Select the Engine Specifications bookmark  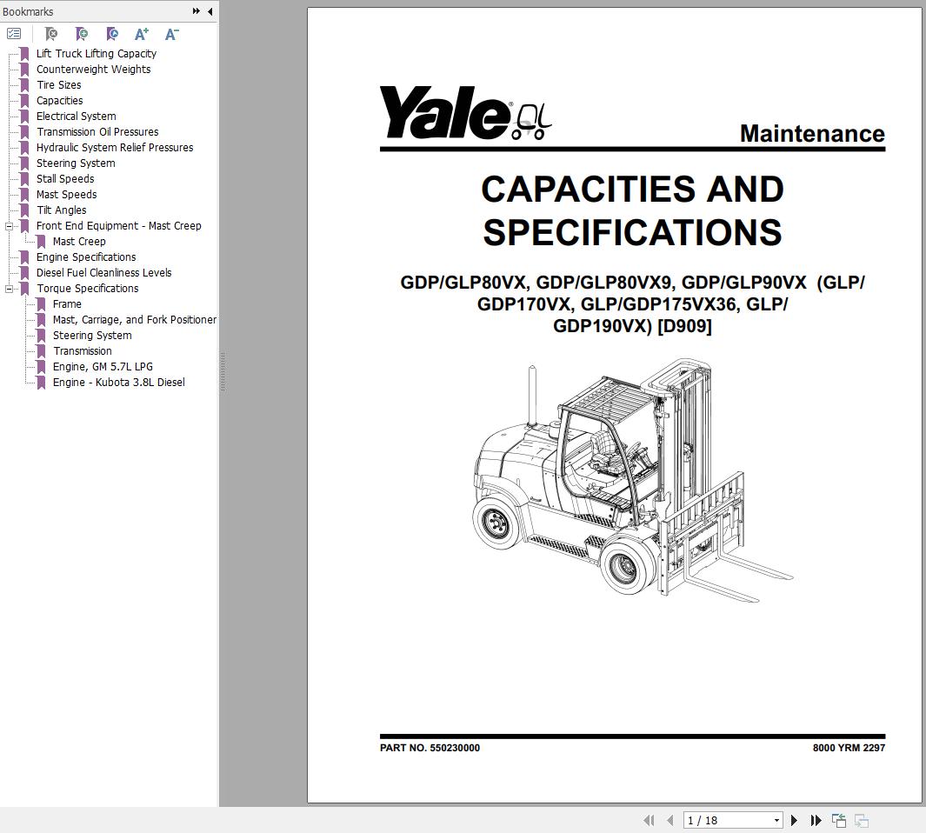point(85,257)
